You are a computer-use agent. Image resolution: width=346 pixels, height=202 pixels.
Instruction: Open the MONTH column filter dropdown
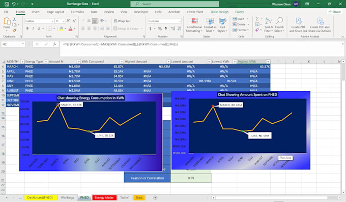pos(22,61)
